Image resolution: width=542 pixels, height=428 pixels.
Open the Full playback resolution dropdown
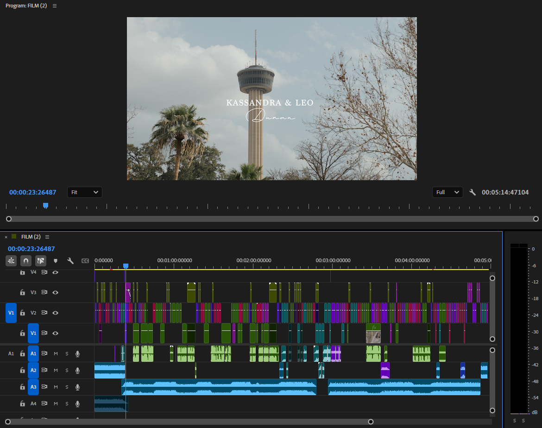447,192
